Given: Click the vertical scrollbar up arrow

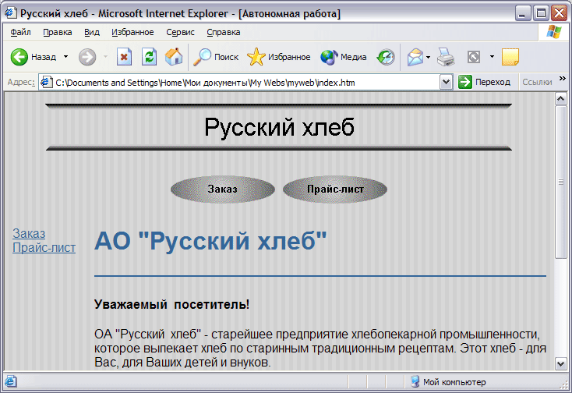Looking at the screenshot, I should [560, 99].
